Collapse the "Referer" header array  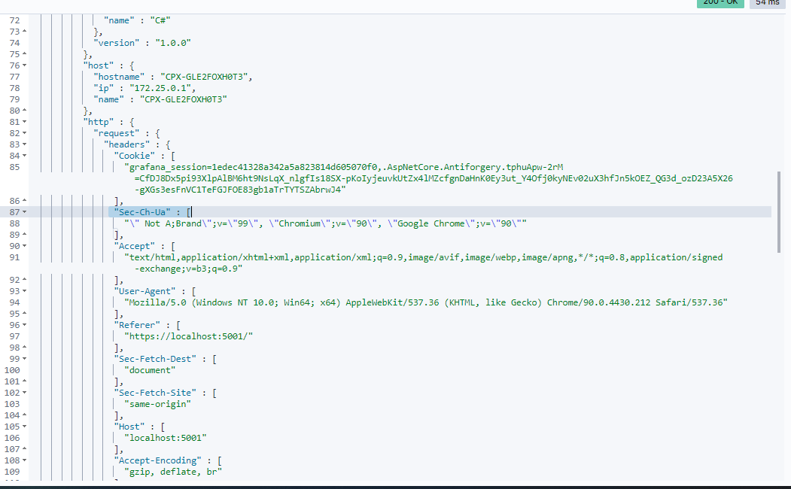pos(25,324)
